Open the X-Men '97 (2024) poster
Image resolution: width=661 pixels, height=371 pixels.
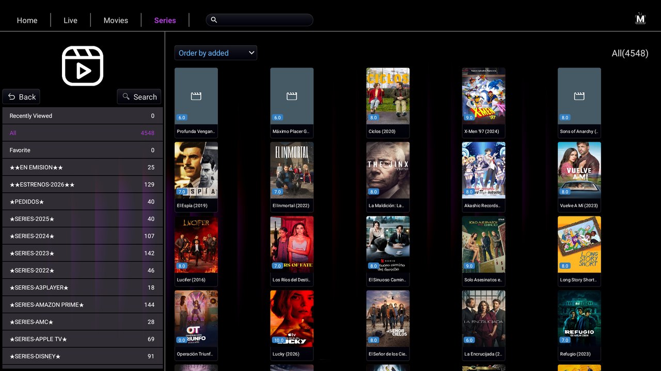[x=483, y=96]
